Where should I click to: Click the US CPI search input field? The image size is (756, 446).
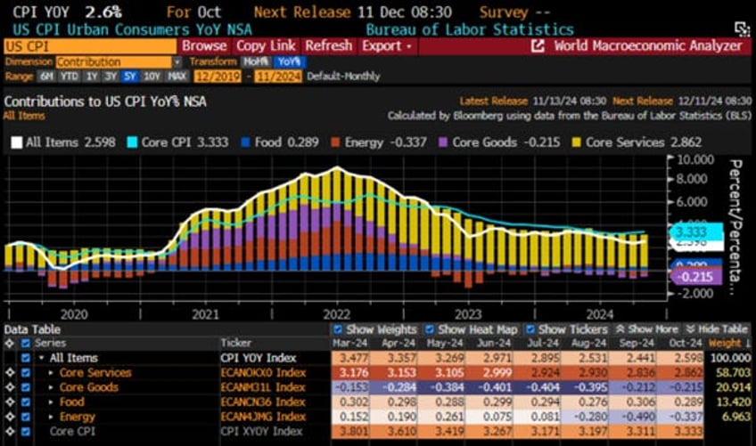coord(90,46)
